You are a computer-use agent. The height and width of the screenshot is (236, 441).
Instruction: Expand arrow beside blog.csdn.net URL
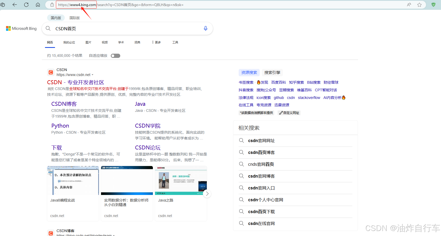(114, 235)
